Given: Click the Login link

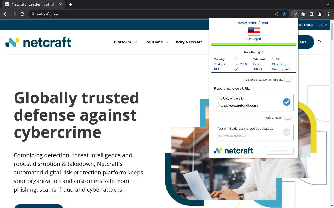Looking at the screenshot, I should 323,25.
